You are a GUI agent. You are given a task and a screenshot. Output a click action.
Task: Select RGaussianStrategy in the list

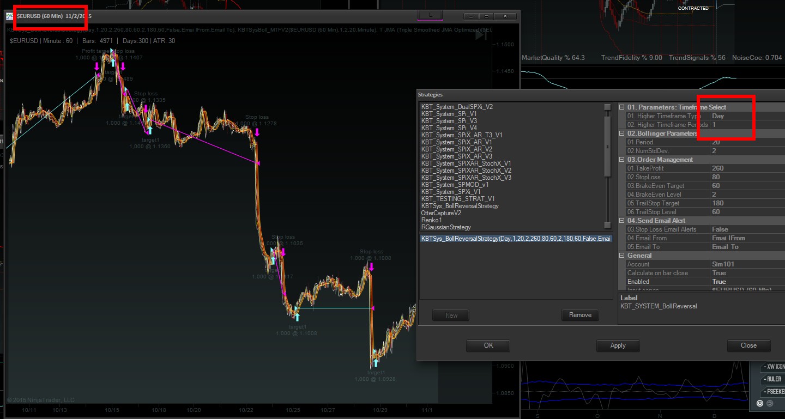(446, 227)
